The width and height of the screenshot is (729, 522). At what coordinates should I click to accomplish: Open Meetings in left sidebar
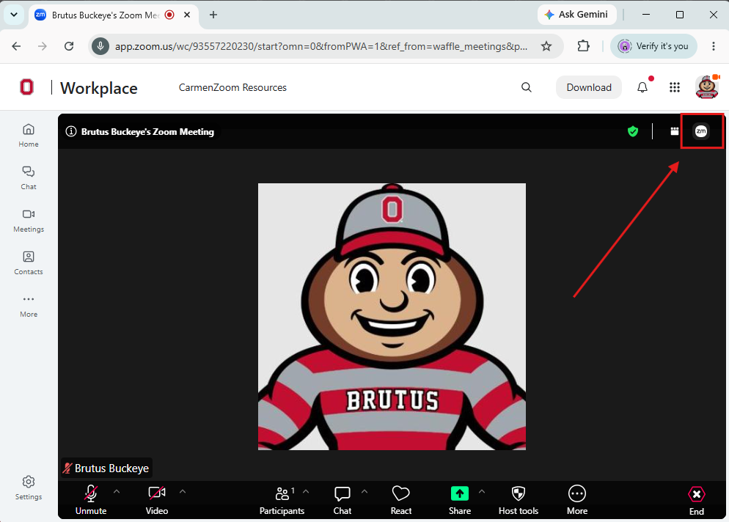[29, 221]
